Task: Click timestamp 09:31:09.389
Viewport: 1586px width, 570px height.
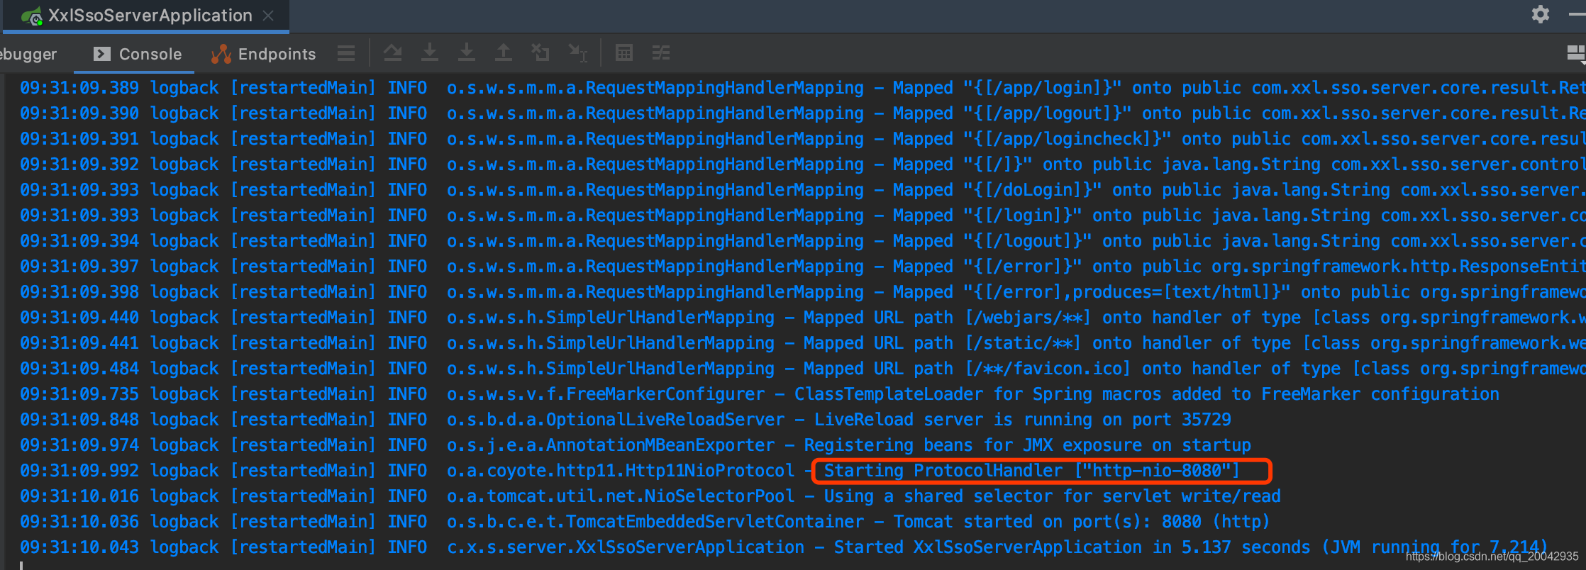Action: click(x=79, y=88)
